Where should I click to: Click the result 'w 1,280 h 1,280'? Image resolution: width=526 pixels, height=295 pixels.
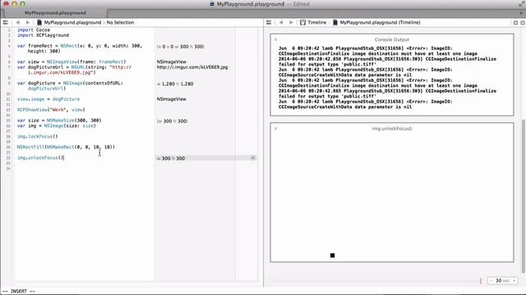coord(175,84)
